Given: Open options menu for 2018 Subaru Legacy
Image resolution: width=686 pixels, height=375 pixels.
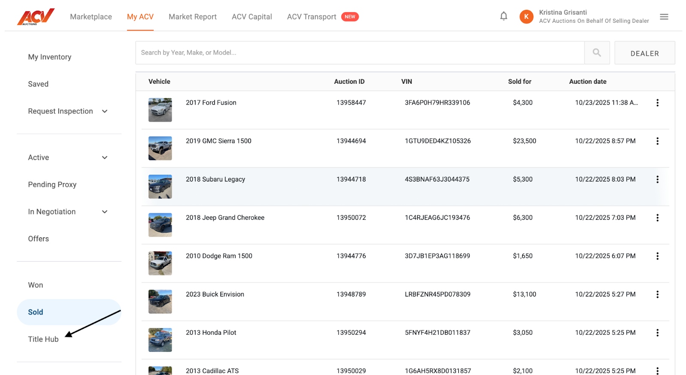Looking at the screenshot, I should [657, 179].
